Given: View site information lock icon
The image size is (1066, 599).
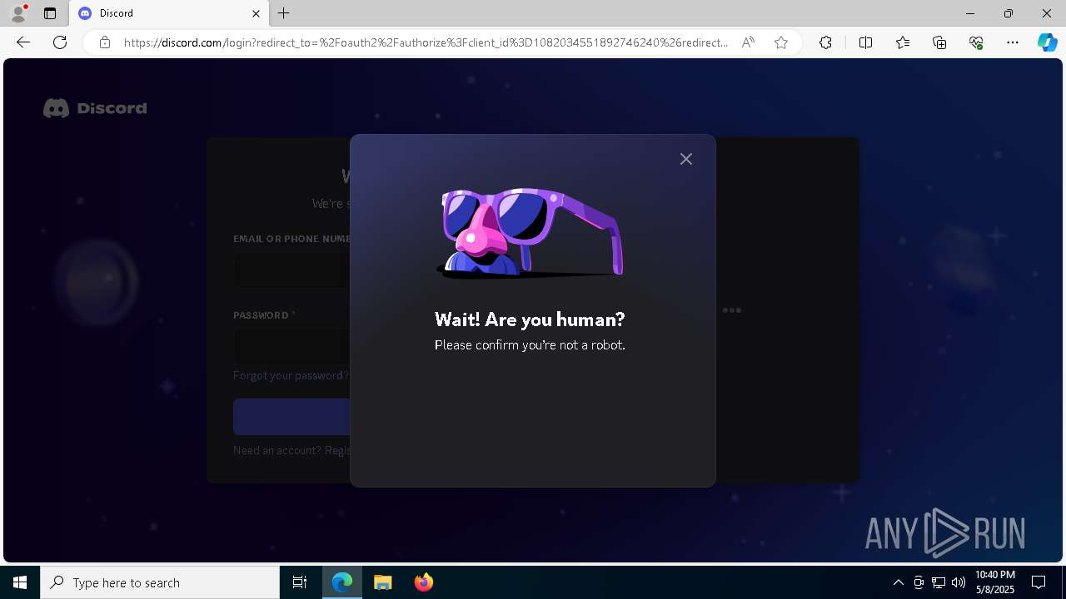Looking at the screenshot, I should tap(105, 42).
